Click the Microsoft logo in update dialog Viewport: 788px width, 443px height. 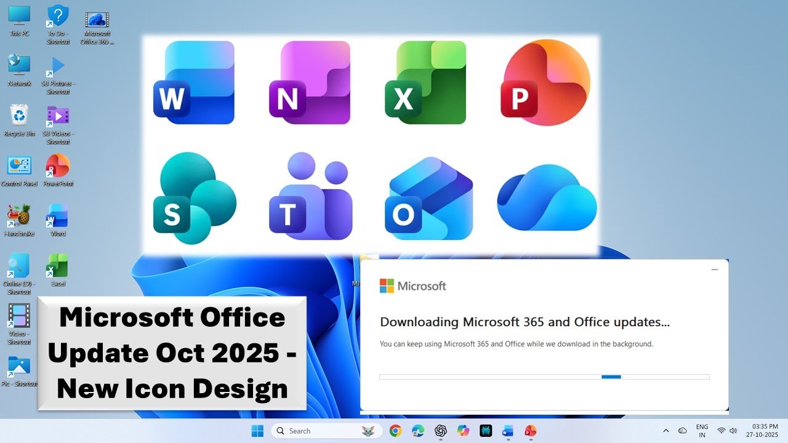coord(412,285)
